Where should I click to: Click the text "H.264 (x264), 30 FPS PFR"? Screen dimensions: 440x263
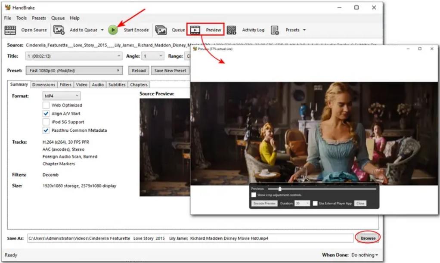66,142
